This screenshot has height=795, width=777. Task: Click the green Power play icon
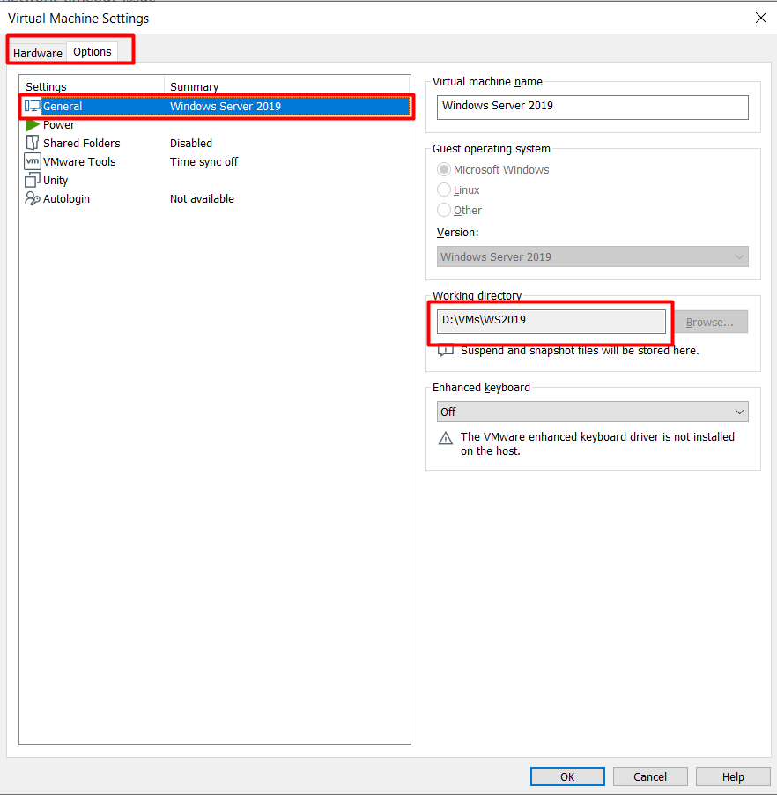[33, 125]
